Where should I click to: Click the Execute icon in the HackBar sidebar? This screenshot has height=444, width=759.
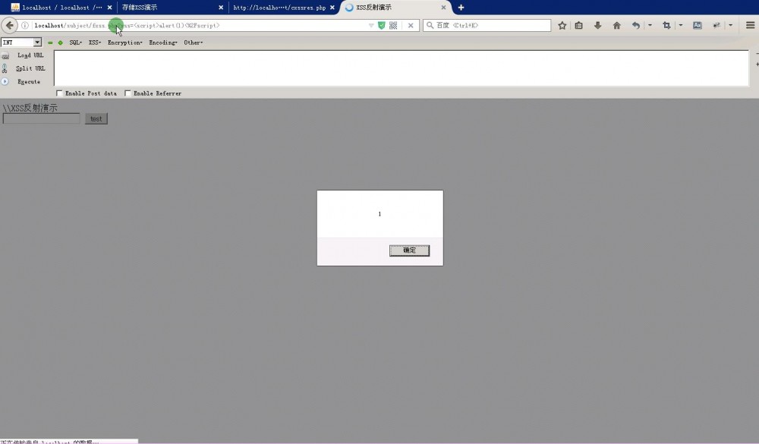pyautogui.click(x=5, y=81)
